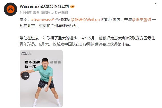Enlarge the player poster by his teal shirt
This screenshot has width=162, height=108.
point(44,73)
